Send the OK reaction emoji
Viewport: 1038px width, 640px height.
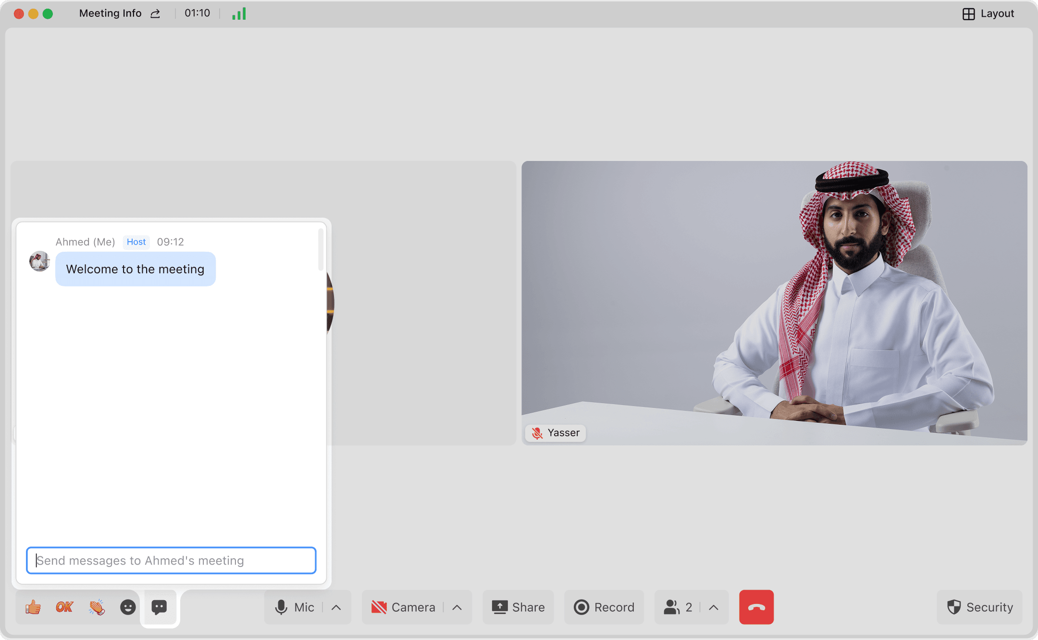[x=64, y=607]
